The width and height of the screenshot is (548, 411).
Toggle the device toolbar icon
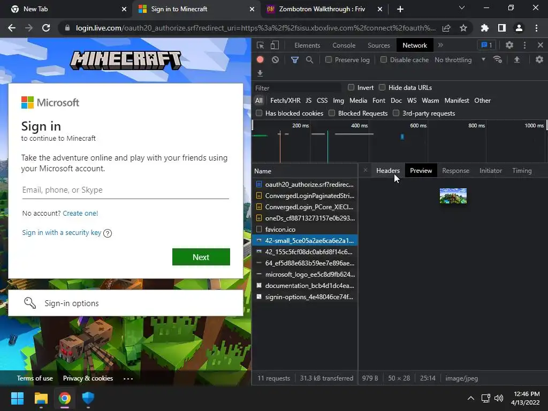point(275,45)
